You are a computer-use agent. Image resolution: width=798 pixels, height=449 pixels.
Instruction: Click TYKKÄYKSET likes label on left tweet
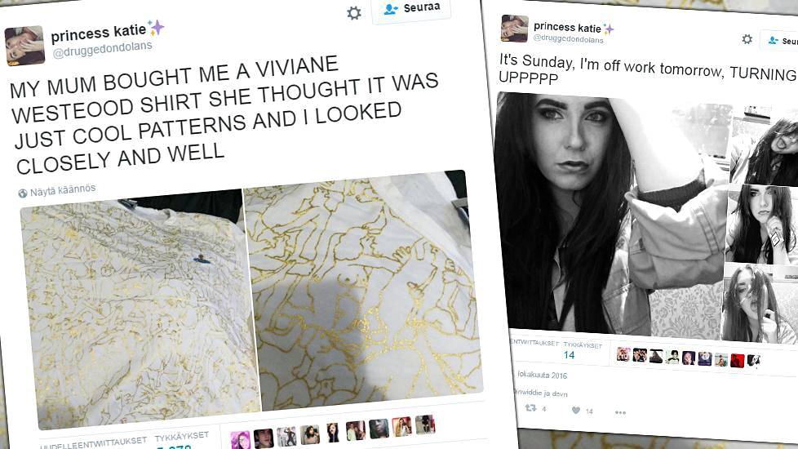pyautogui.click(x=182, y=437)
